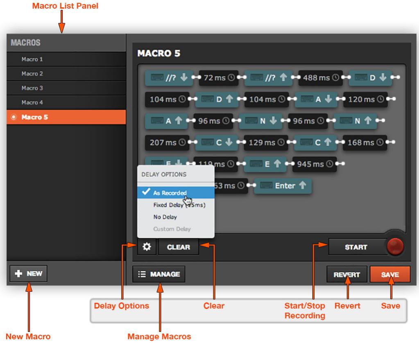The height and width of the screenshot is (343, 419).
Task: Select the 207 ms delay block
Action: click(167, 143)
